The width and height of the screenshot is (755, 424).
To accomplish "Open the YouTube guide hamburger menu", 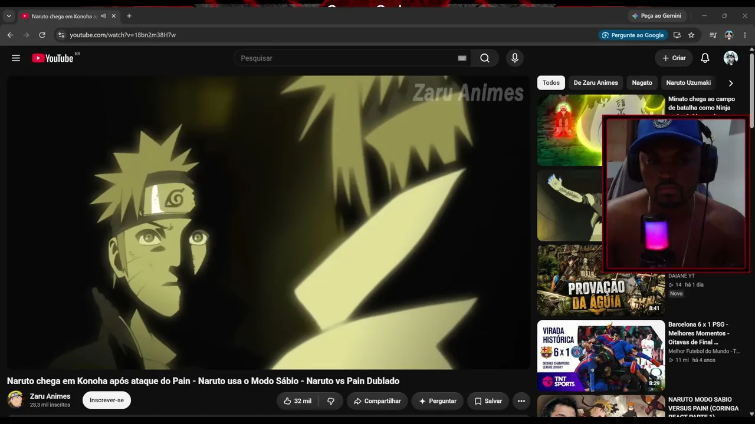I will [16, 58].
